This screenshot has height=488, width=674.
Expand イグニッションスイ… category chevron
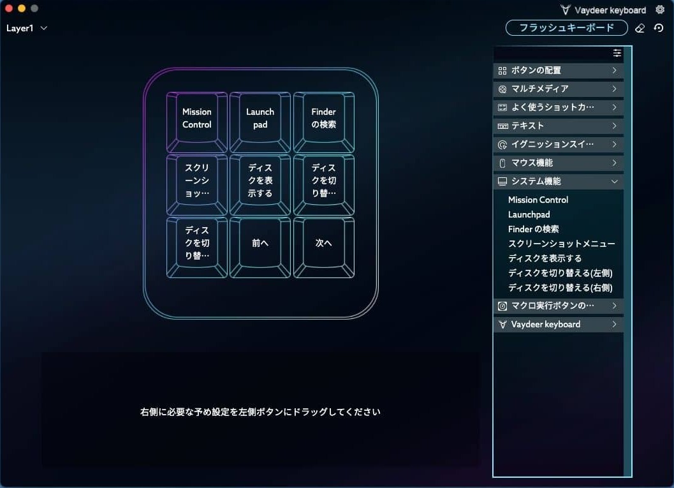[x=614, y=144]
